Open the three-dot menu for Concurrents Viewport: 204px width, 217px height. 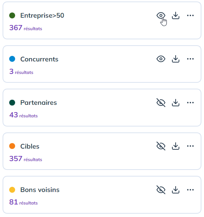(190, 59)
